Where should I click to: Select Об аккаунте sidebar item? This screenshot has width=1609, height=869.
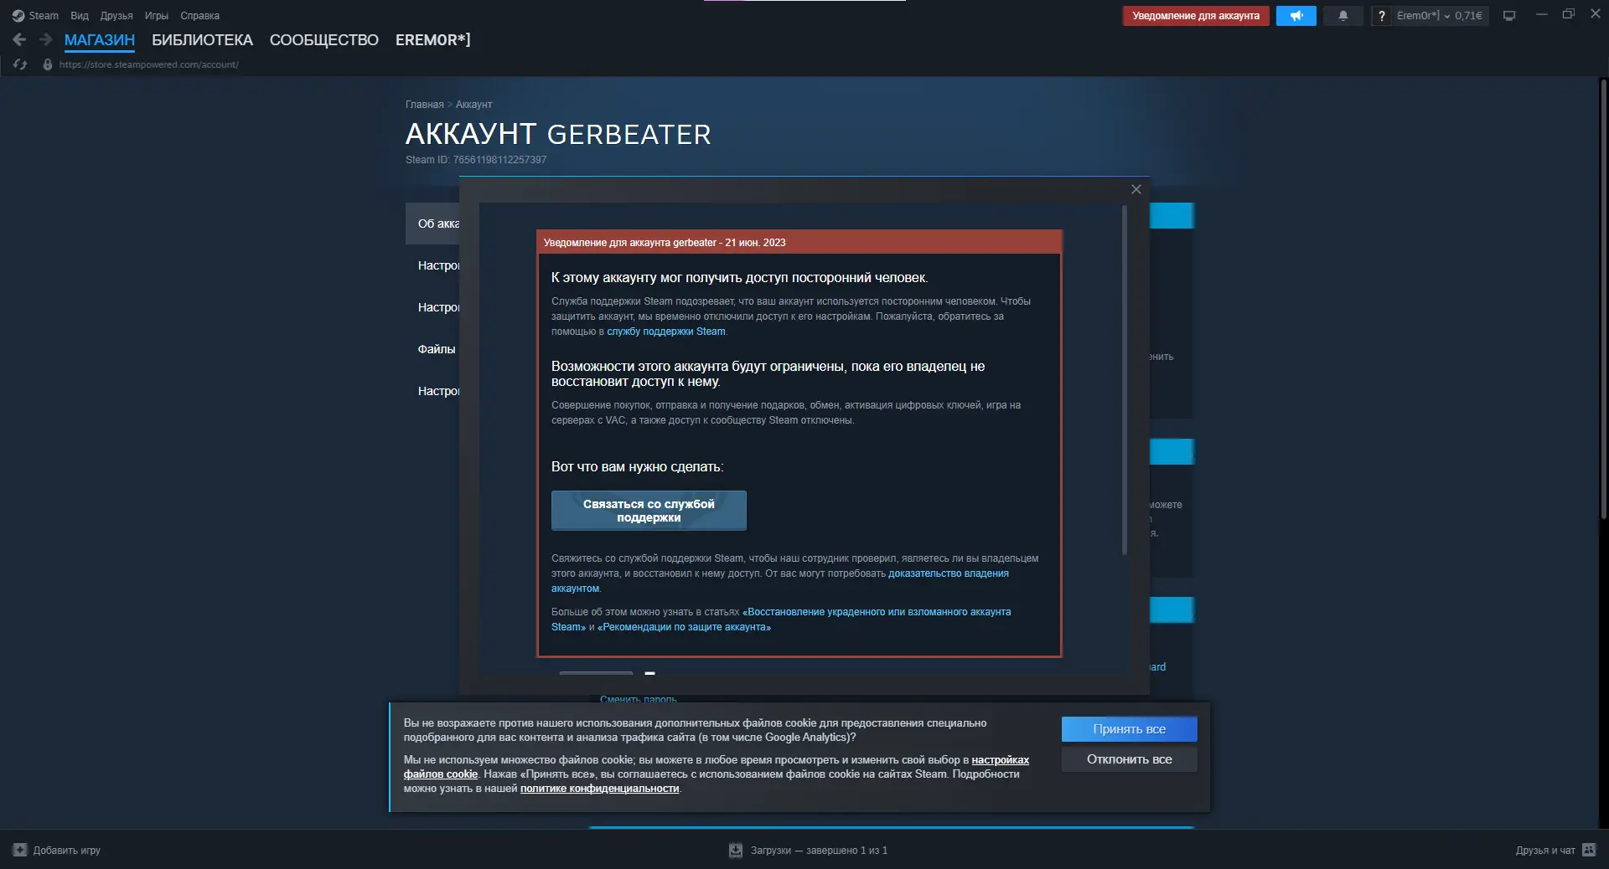coord(433,224)
